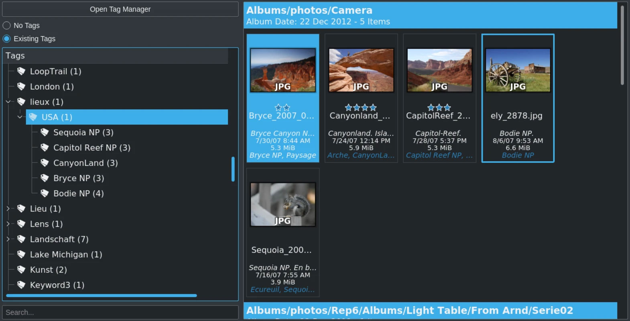Click the horizontal scrollbar under tags tree
Image resolution: width=630 pixels, height=321 pixels.
[101, 296]
